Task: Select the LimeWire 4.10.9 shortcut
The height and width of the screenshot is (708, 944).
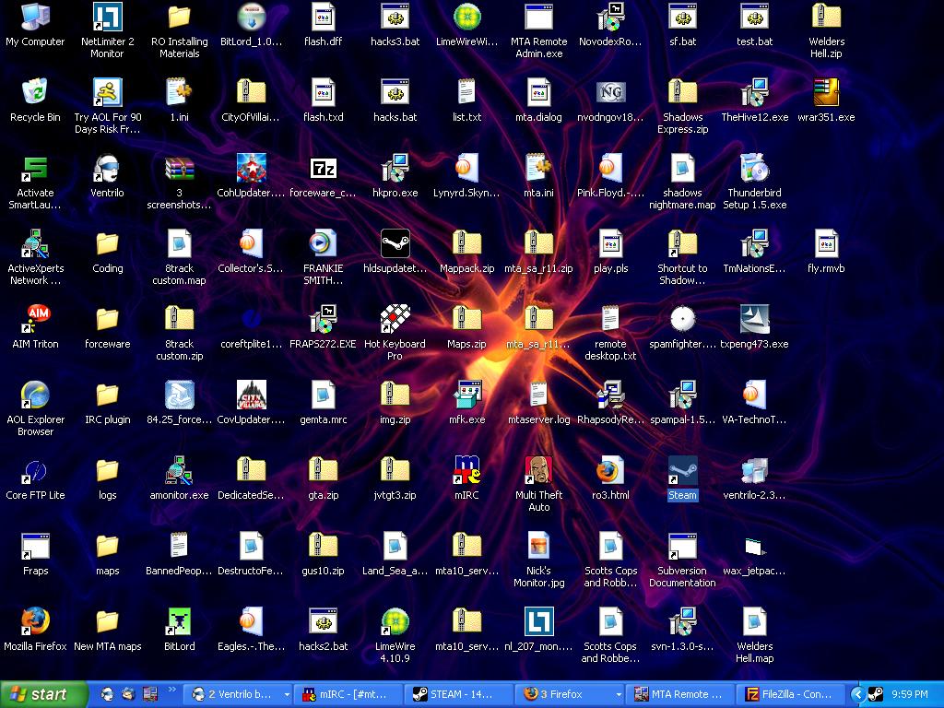Action: click(x=395, y=622)
